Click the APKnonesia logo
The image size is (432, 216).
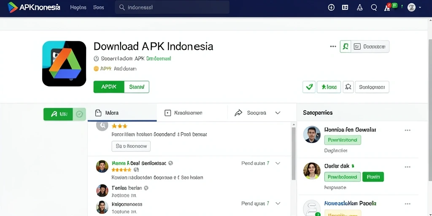point(34,8)
